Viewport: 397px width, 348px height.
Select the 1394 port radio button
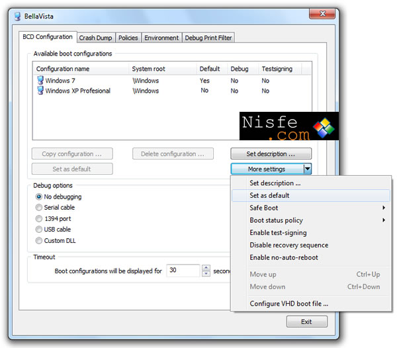(39, 219)
